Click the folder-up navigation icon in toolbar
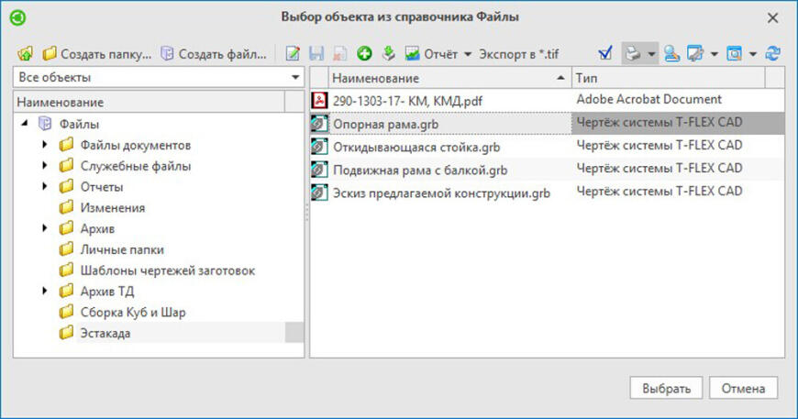 click(x=25, y=53)
